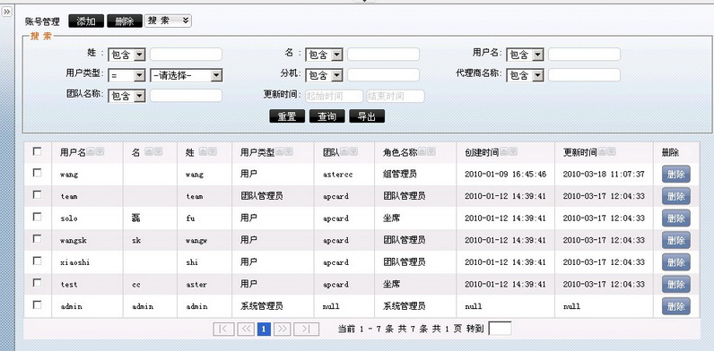Delete the admin row using 删除
The height and width of the screenshot is (351, 714).
click(676, 306)
